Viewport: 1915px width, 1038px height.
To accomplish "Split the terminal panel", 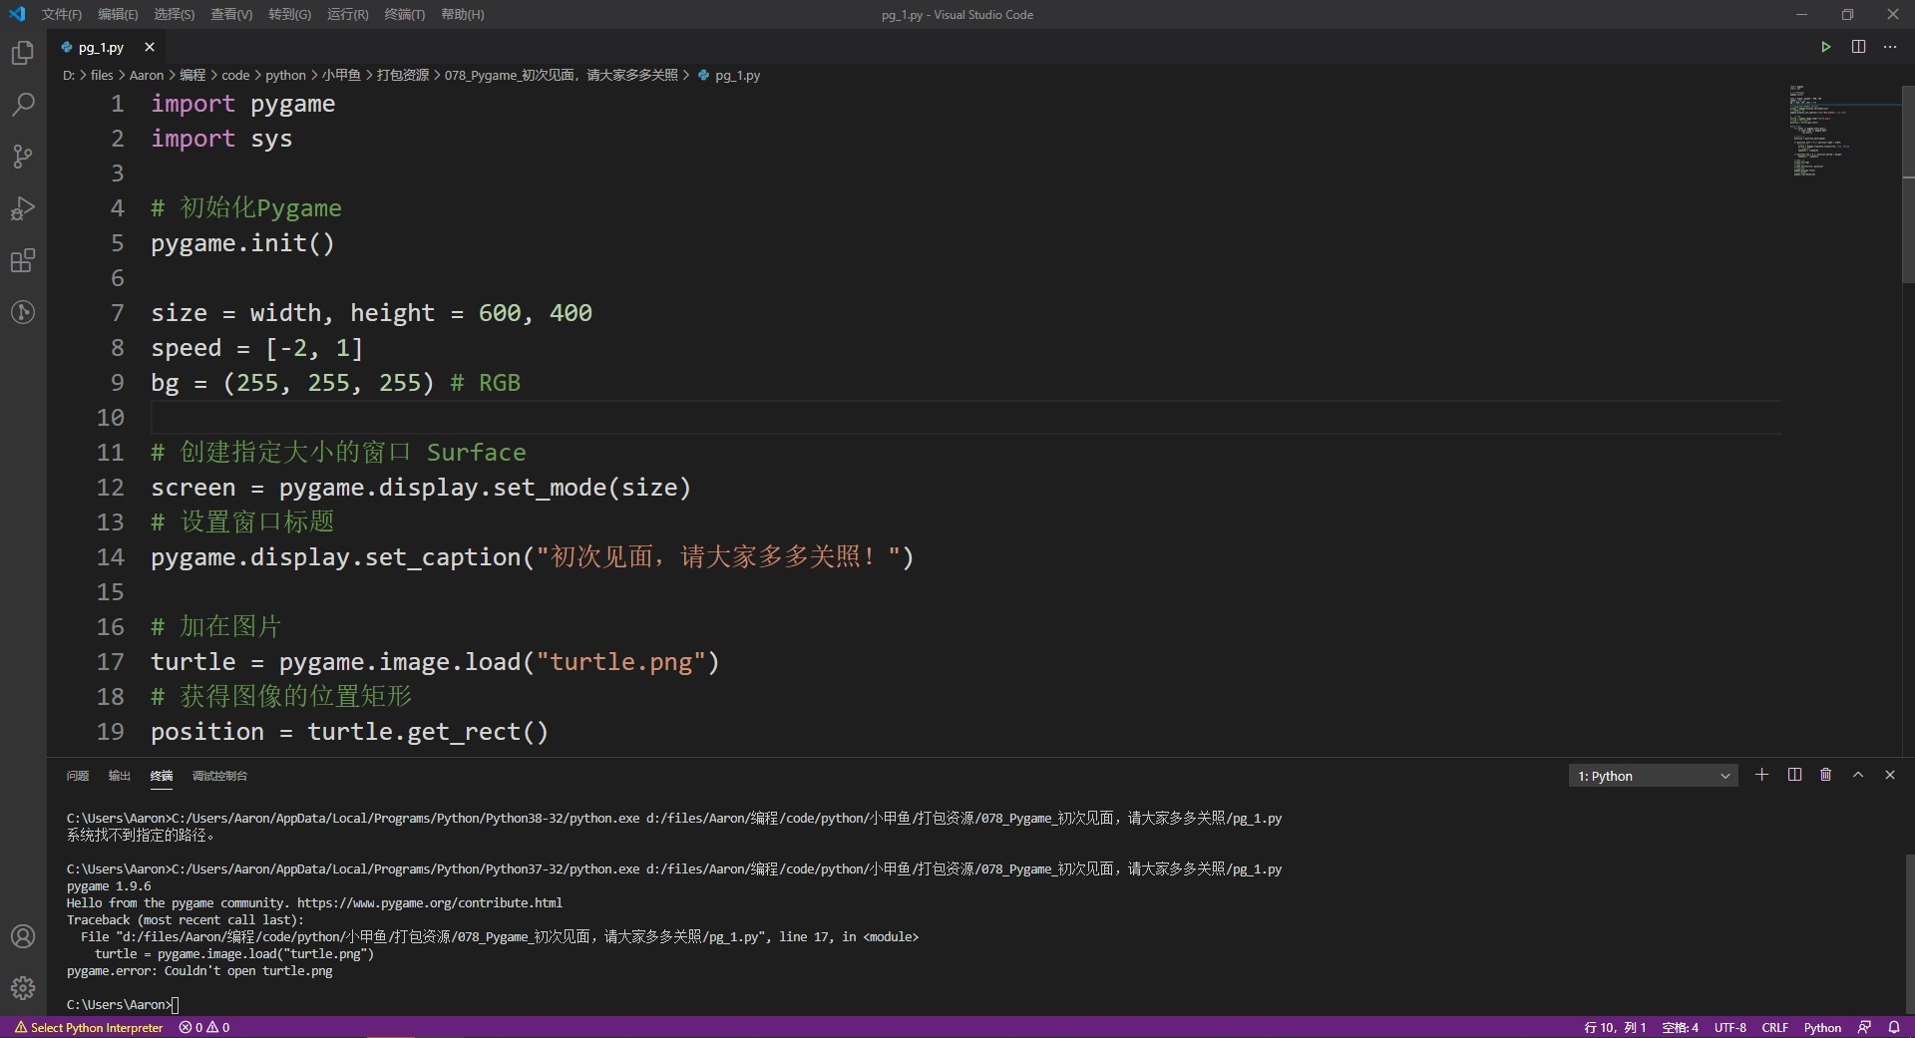I will coord(1794,775).
